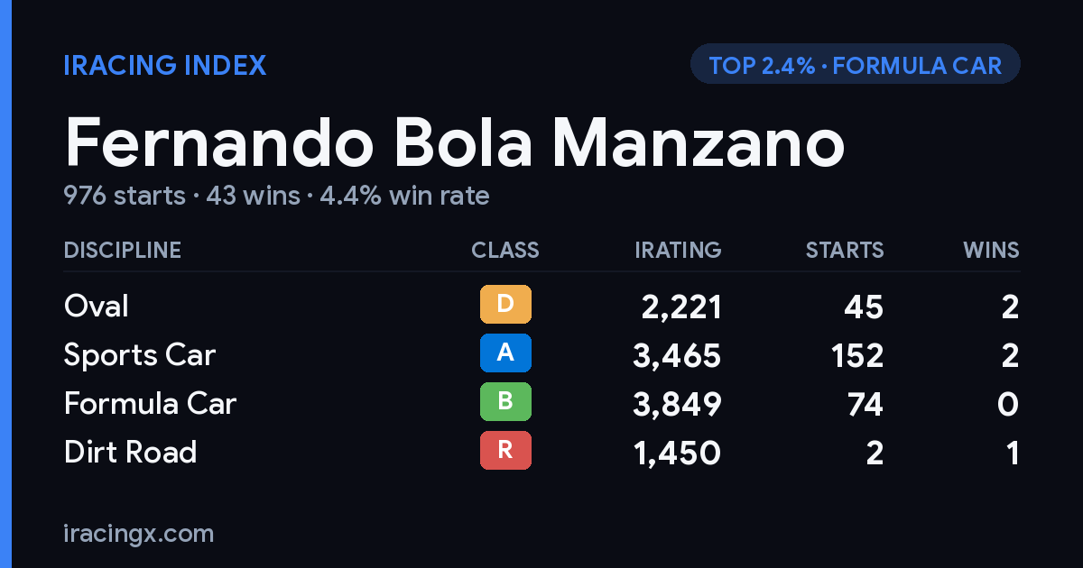
Task: Click the green B class badge for Formula Car
Action: pyautogui.click(x=505, y=401)
